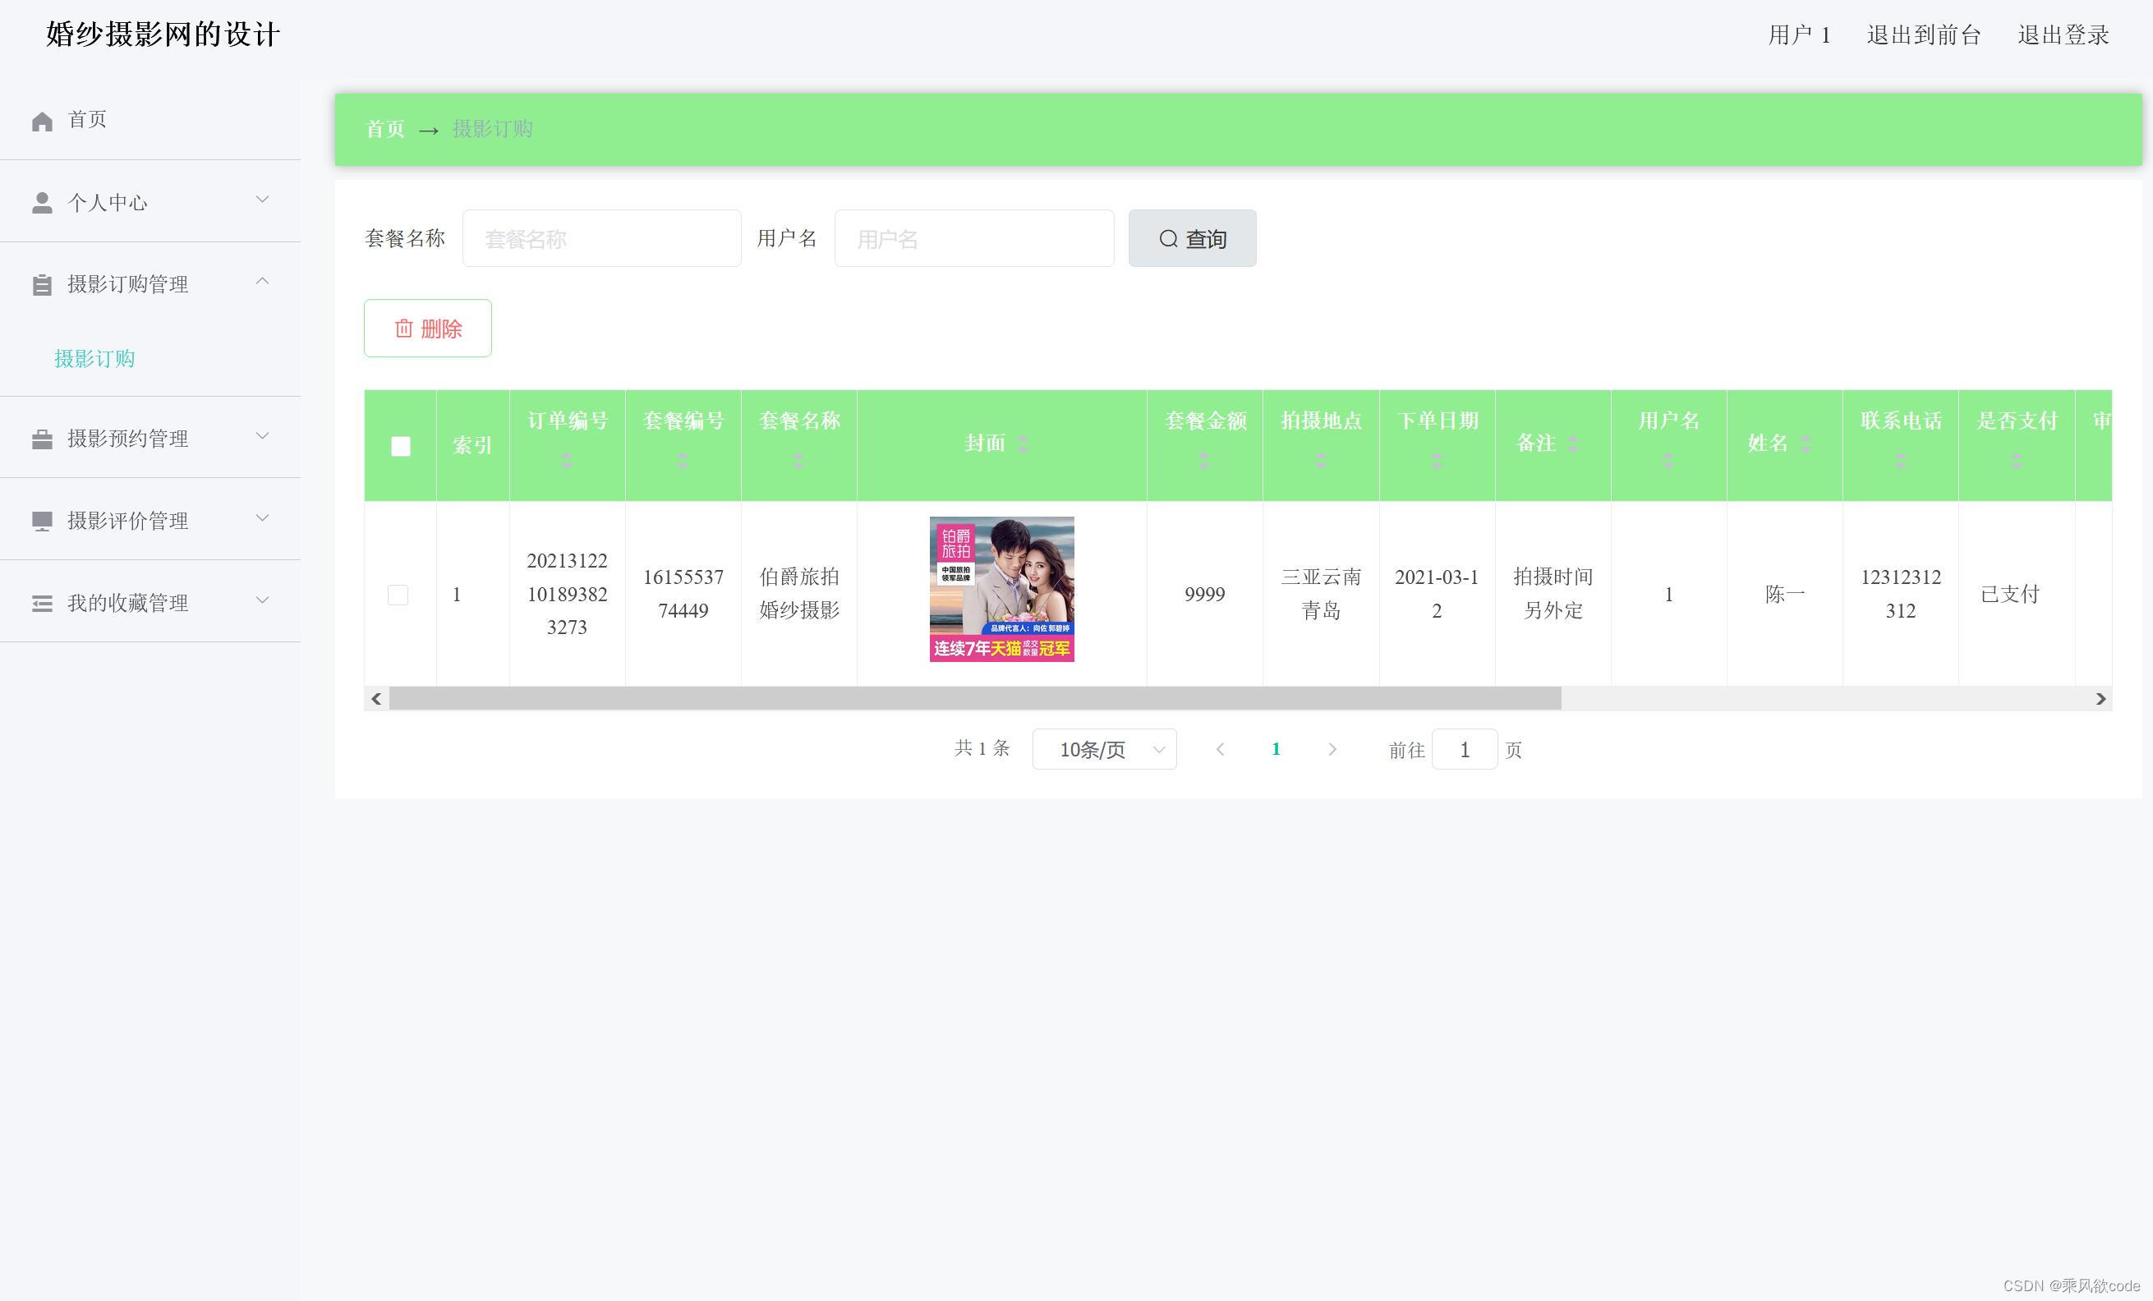Check the checkbox for row 1
The height and width of the screenshot is (1301, 2153).
tap(398, 595)
